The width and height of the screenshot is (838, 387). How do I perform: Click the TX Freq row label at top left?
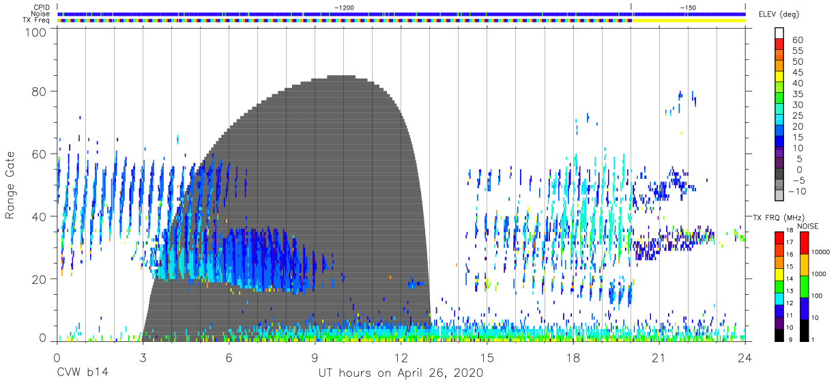click(36, 20)
